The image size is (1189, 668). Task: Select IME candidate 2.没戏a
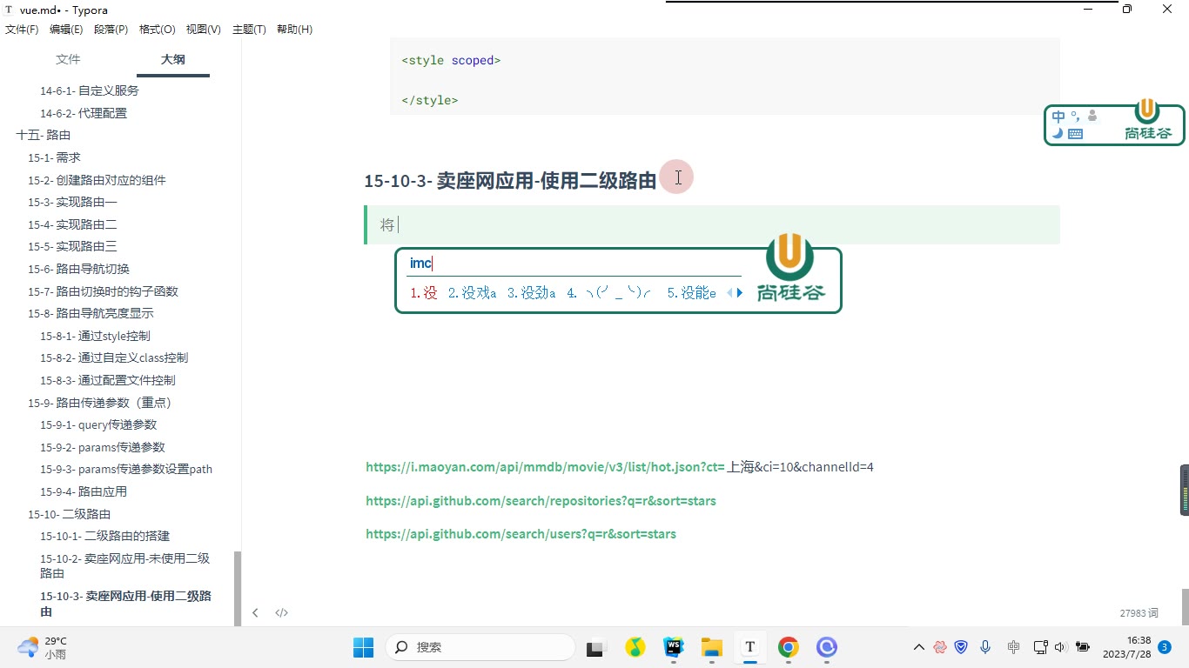[473, 293]
